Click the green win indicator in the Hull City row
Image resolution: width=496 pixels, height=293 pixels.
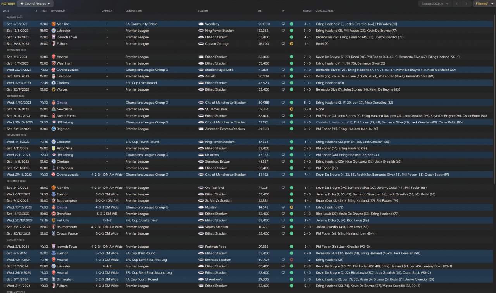(291, 221)
